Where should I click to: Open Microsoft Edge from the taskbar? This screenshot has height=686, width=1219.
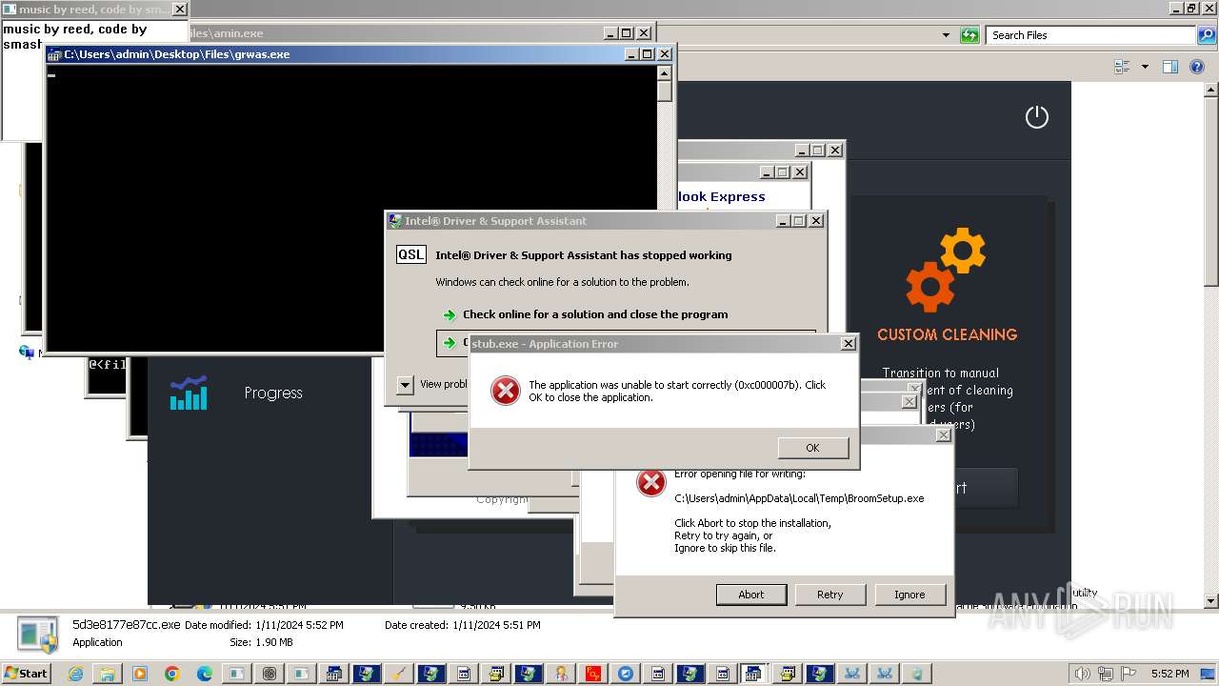pyautogui.click(x=204, y=674)
